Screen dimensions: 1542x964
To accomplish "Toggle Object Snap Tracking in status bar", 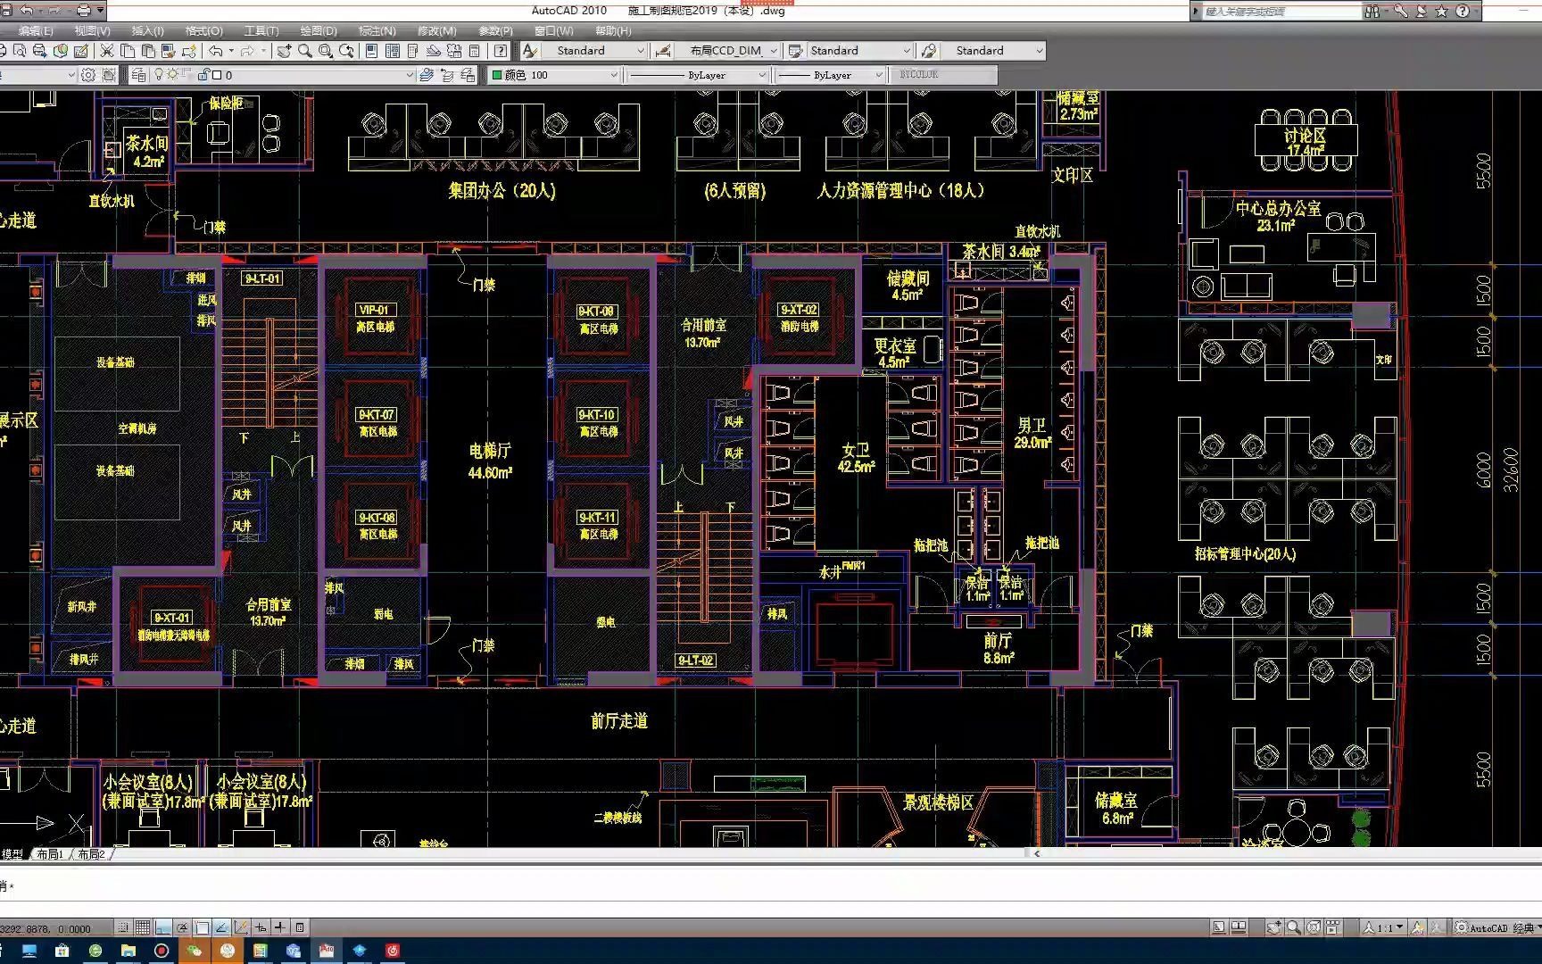I will point(221,927).
